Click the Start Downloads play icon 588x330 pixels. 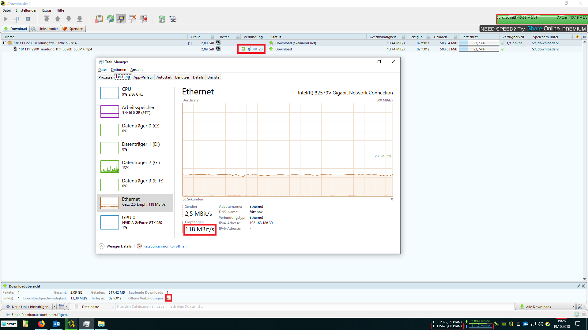(6, 19)
